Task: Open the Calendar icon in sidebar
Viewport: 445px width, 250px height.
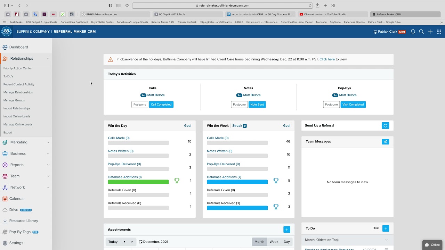Action: (5, 199)
